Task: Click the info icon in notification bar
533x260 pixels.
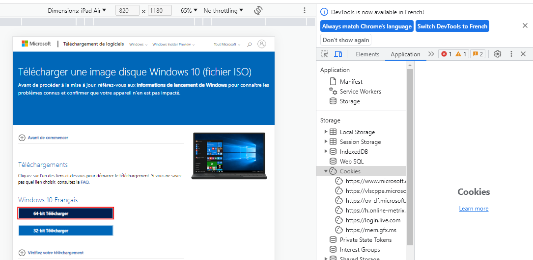Action: [x=324, y=12]
